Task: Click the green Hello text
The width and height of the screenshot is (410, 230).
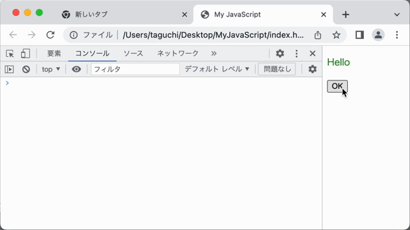Action: [338, 63]
